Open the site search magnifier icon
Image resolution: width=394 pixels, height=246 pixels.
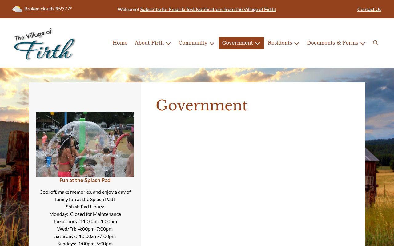(x=375, y=43)
